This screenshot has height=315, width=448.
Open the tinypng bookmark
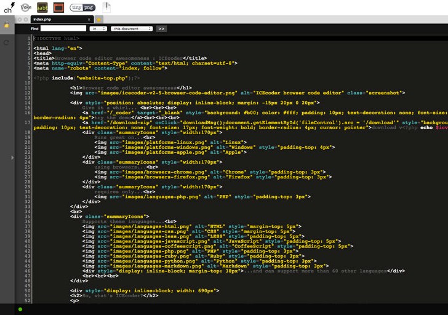tap(82, 7)
